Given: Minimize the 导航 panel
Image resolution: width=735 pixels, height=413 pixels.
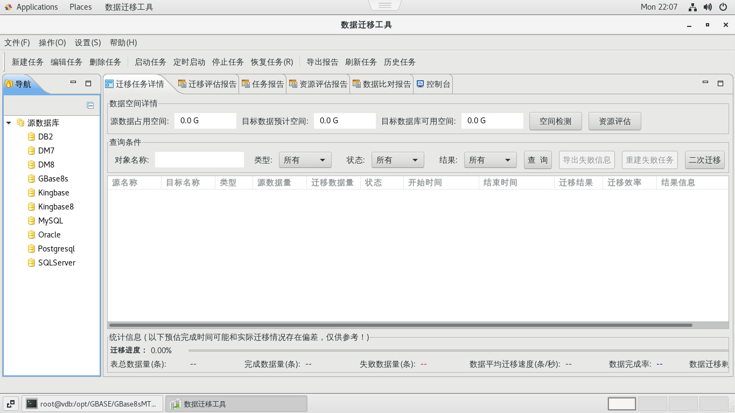Looking at the screenshot, I should [x=74, y=83].
